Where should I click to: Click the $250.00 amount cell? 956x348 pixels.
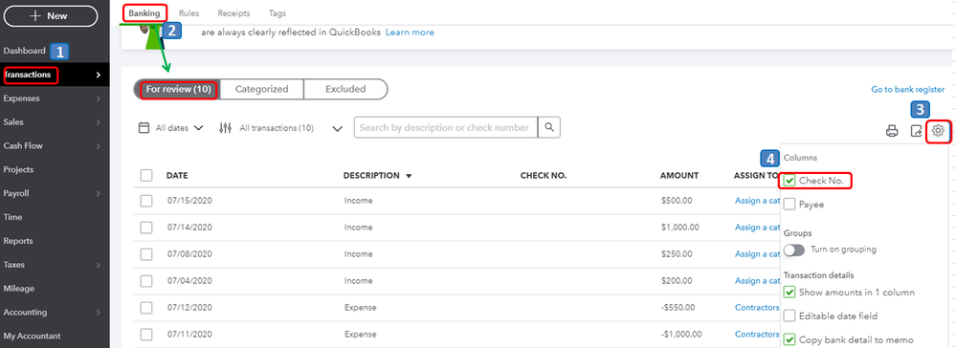click(677, 254)
